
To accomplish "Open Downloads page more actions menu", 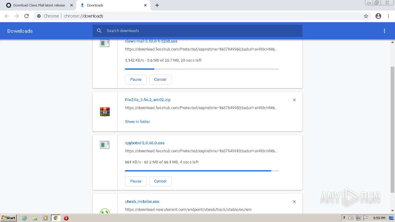I will [x=385, y=31].
